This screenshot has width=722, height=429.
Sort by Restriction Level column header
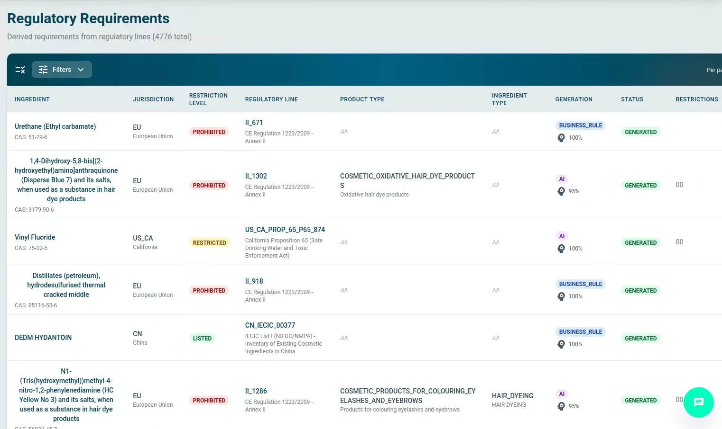pos(208,99)
